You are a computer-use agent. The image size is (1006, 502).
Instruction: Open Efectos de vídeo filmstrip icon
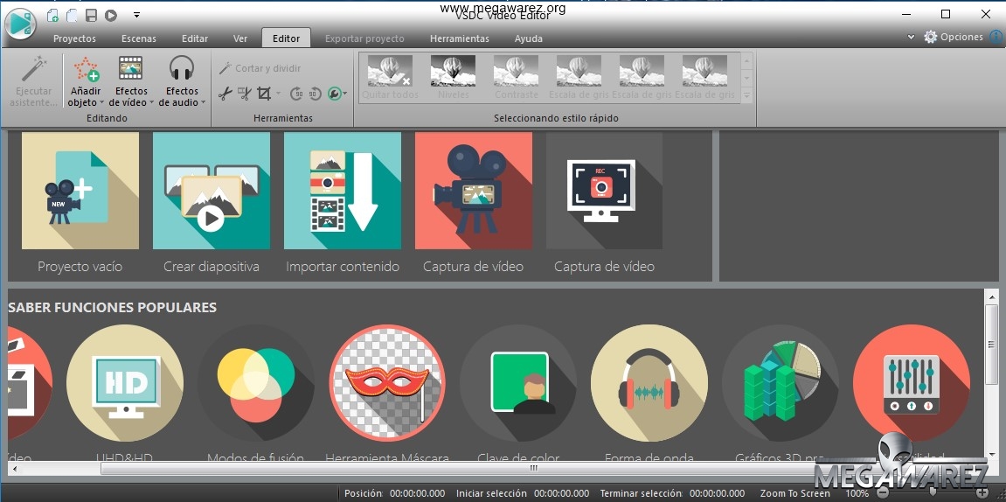131,69
